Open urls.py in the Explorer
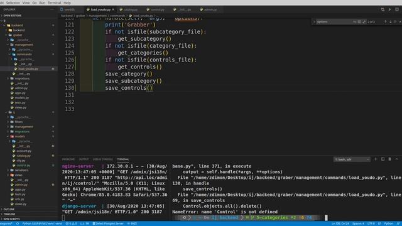Image resolution: width=402 pixels, height=226 pixels. point(19,199)
